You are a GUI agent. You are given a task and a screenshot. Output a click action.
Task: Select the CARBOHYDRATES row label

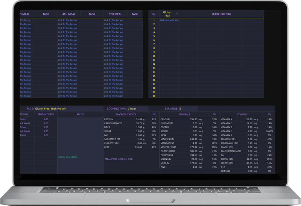pos(113,123)
